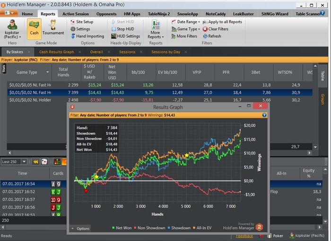Close the Overall report tab
The height and width of the screenshot is (241, 331).
109,52
